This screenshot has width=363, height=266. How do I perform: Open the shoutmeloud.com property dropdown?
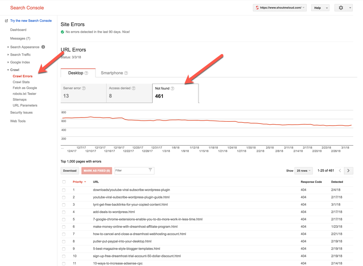click(280, 8)
